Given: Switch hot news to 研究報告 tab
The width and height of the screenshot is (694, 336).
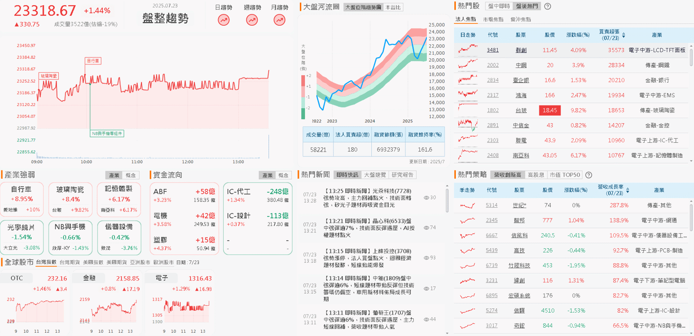Looking at the screenshot, I should click(x=403, y=175).
